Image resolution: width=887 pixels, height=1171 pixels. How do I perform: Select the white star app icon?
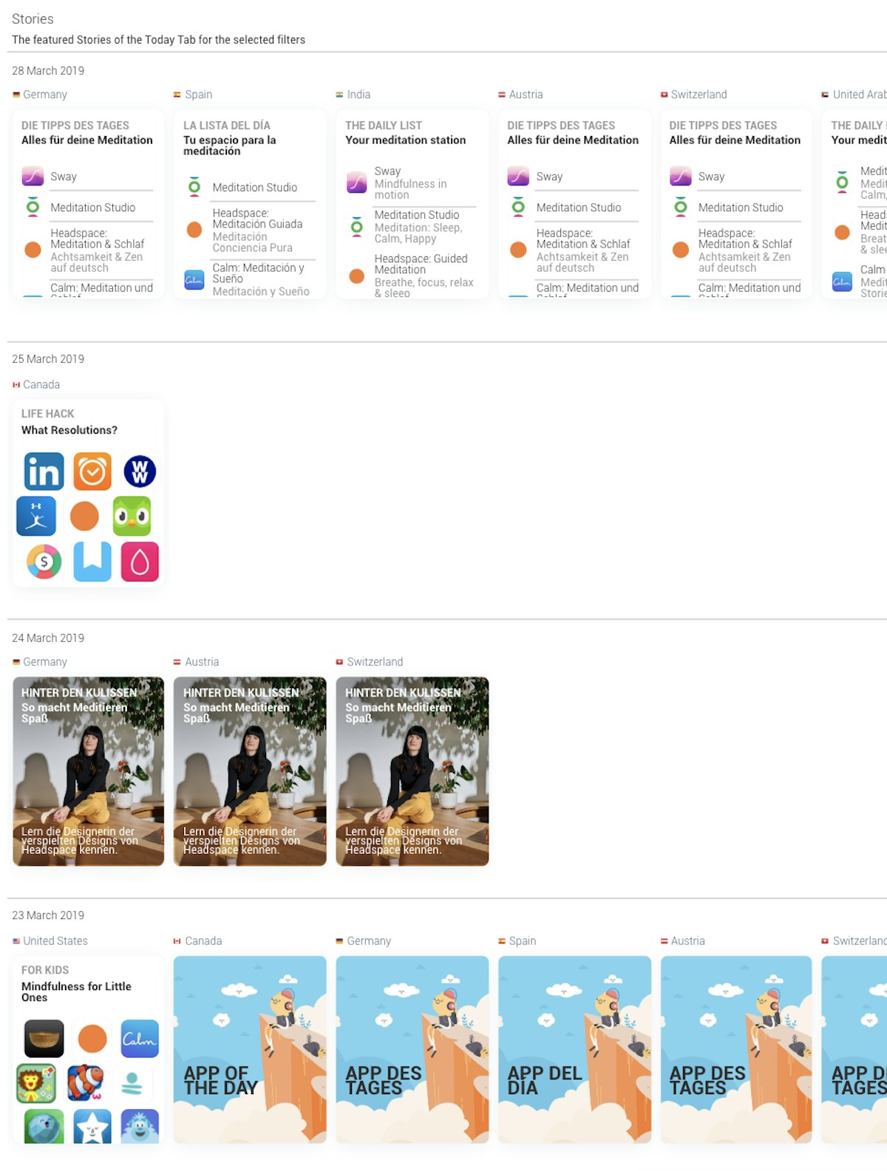click(92, 1126)
